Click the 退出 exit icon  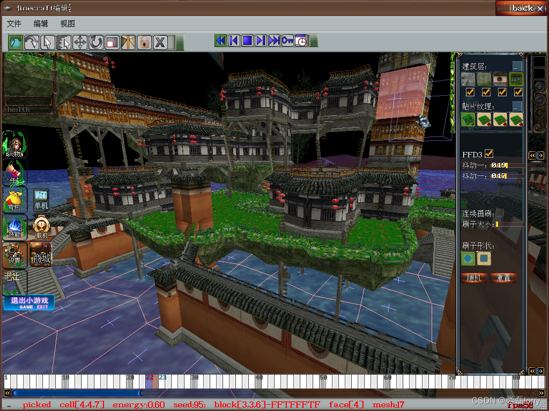coord(14,281)
